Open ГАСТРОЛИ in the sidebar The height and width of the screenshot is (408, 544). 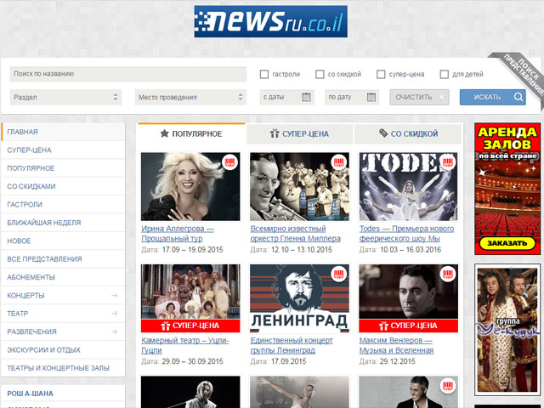pos(63,204)
